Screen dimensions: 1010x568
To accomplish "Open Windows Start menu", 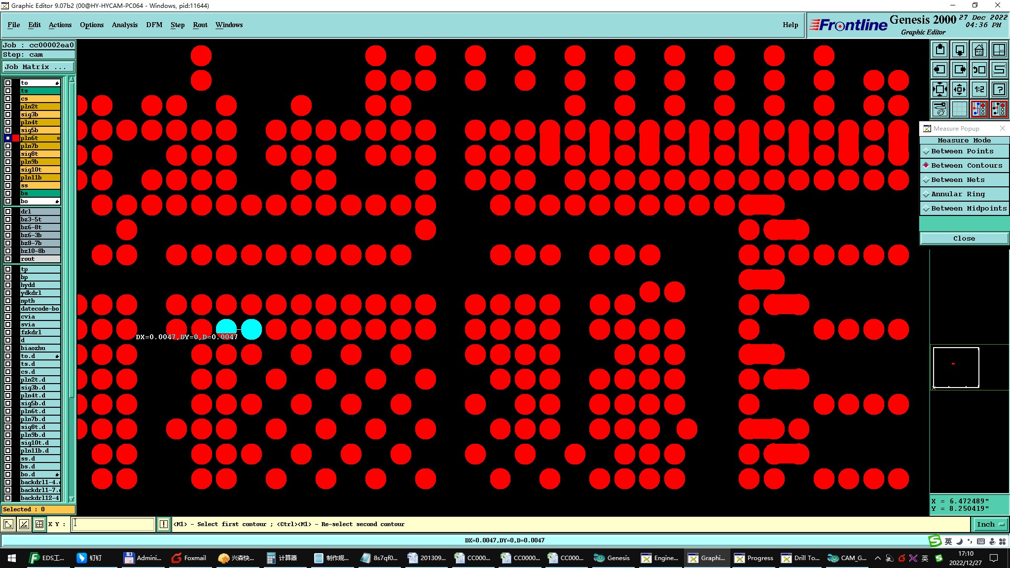I will (x=12, y=558).
